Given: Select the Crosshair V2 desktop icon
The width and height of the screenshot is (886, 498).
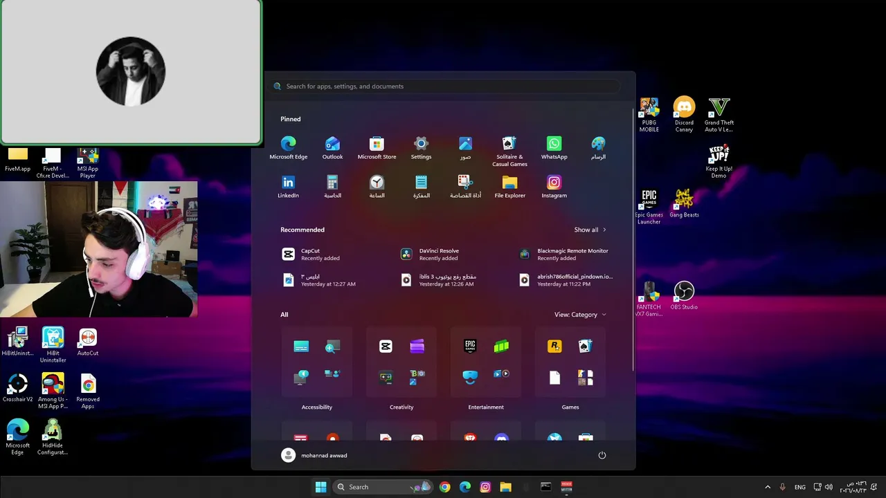Looking at the screenshot, I should coord(18,388).
